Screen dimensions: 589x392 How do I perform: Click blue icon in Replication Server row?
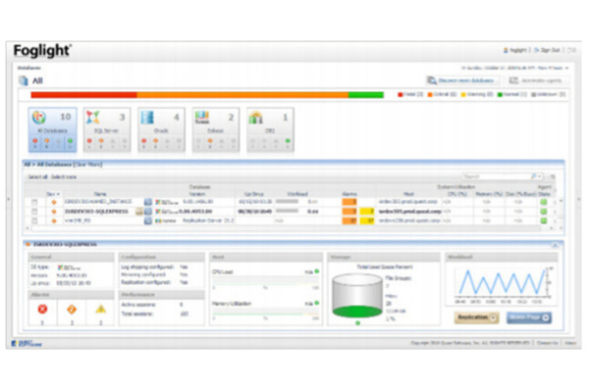[x=148, y=220]
